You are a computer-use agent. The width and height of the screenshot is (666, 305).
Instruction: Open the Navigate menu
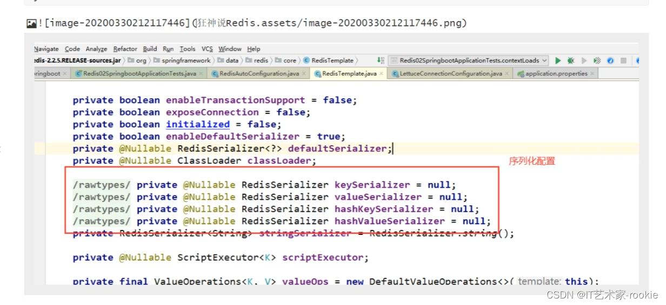point(46,49)
